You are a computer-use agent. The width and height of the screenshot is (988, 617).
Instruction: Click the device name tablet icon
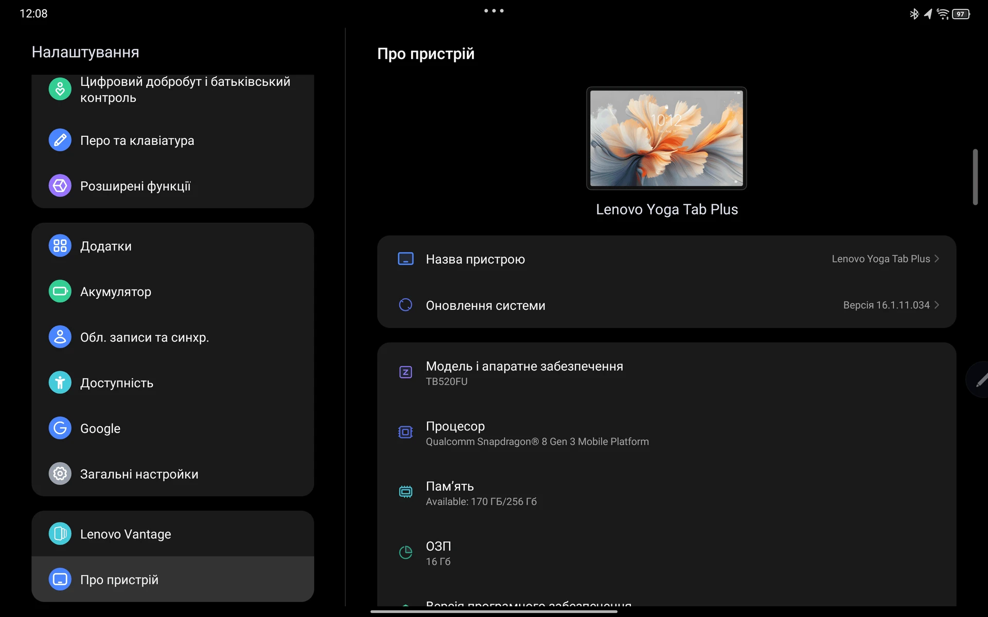(405, 259)
